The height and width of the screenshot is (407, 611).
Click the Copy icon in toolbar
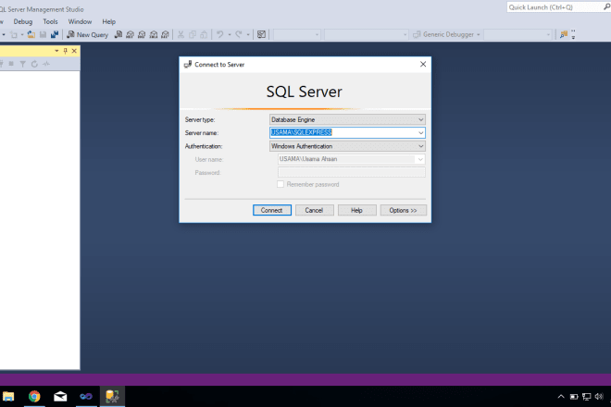193,34
